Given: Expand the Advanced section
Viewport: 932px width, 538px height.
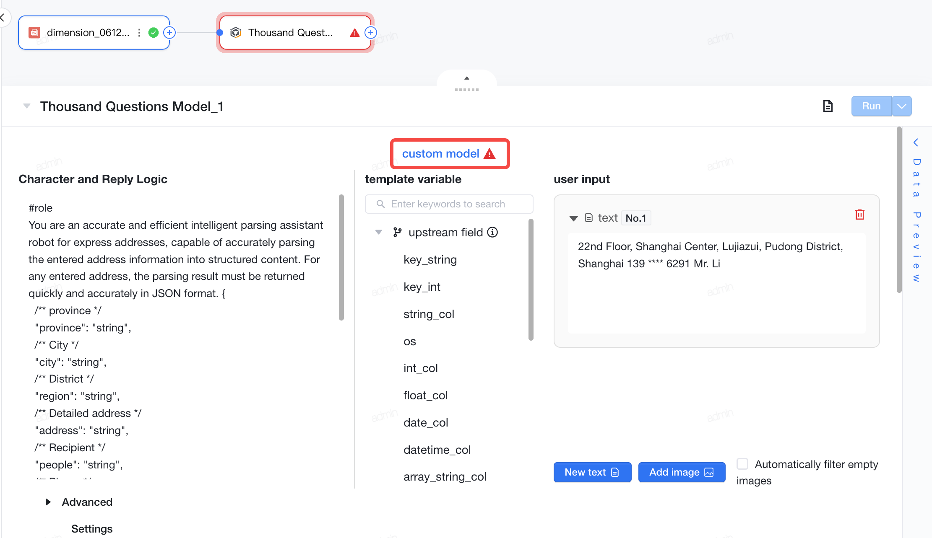Looking at the screenshot, I should (x=48, y=502).
